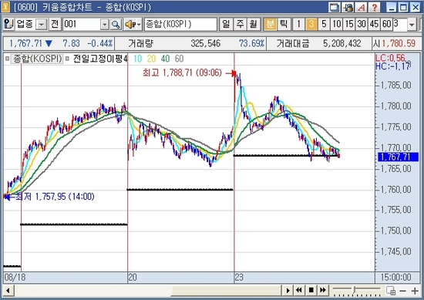Click the fast-forward double-arrow button

(x=323, y=290)
